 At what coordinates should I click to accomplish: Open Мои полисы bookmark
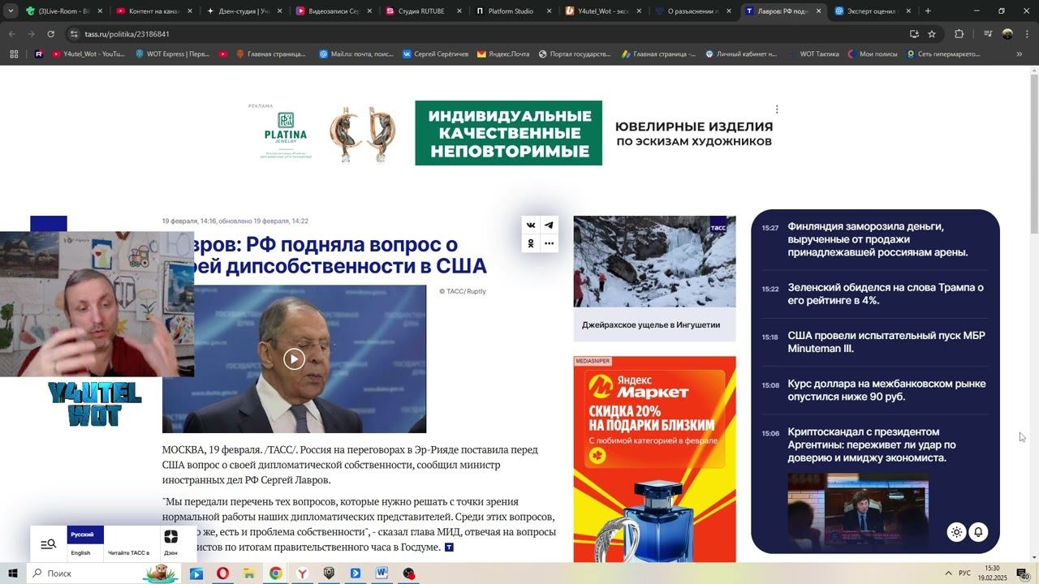[873, 54]
